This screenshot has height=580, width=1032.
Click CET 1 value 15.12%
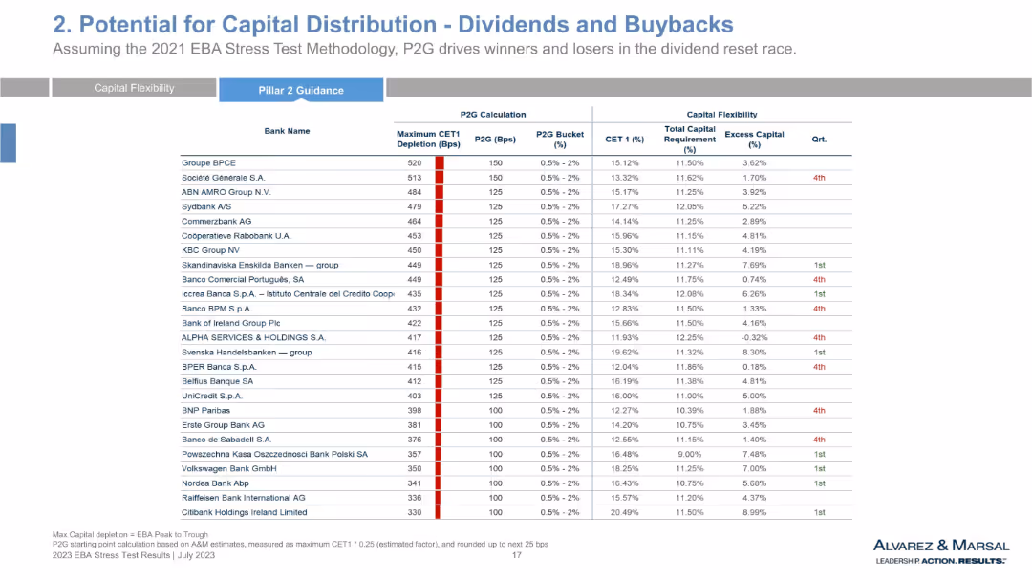[625, 162]
